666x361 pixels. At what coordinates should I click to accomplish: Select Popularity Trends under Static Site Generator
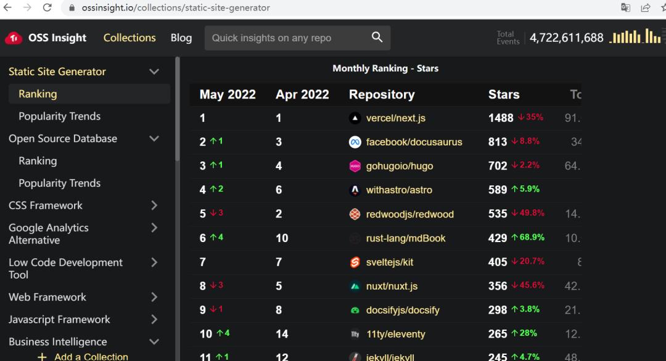59,116
